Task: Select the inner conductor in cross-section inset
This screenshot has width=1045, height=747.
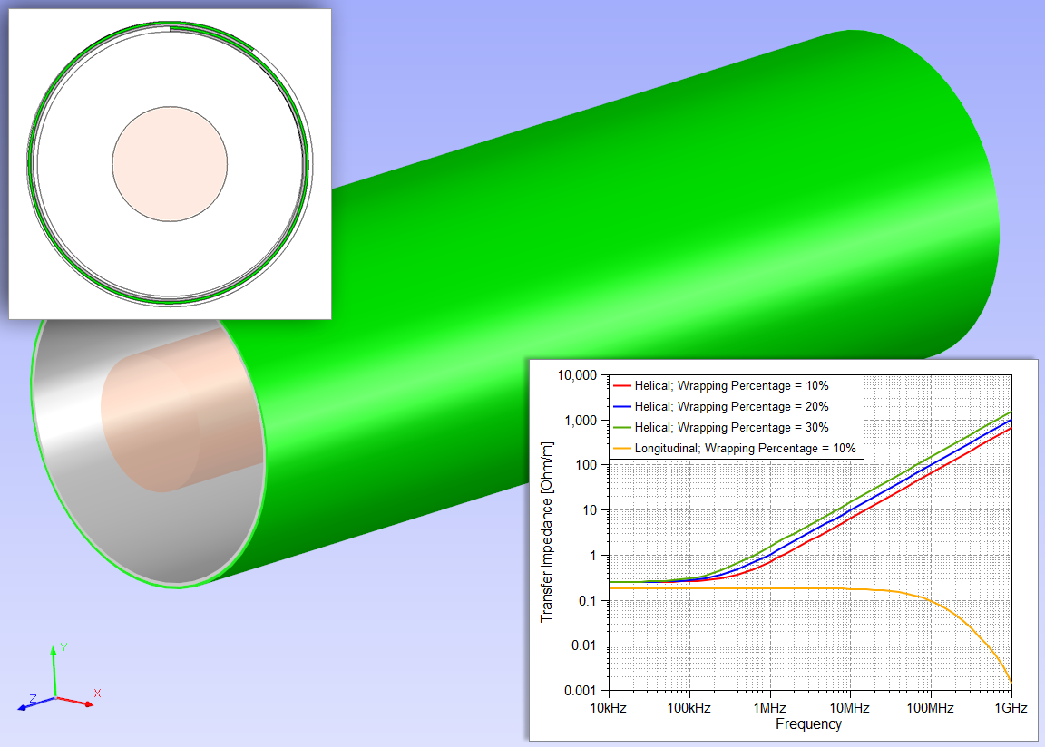Action: coord(170,163)
